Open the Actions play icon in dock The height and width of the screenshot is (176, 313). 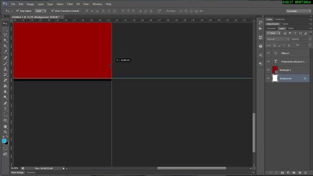point(261,28)
